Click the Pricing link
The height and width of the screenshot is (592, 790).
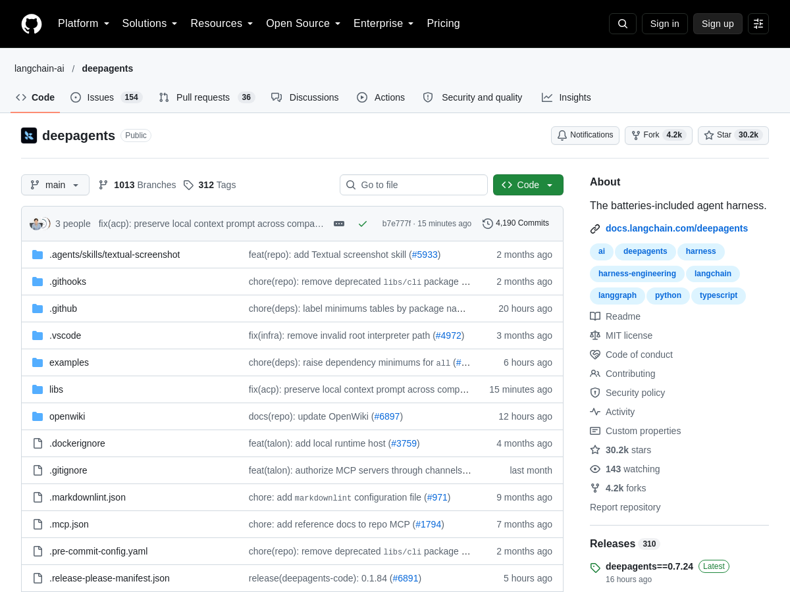443,24
